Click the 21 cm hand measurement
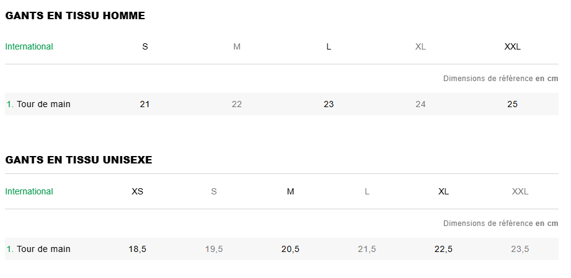 (x=144, y=104)
